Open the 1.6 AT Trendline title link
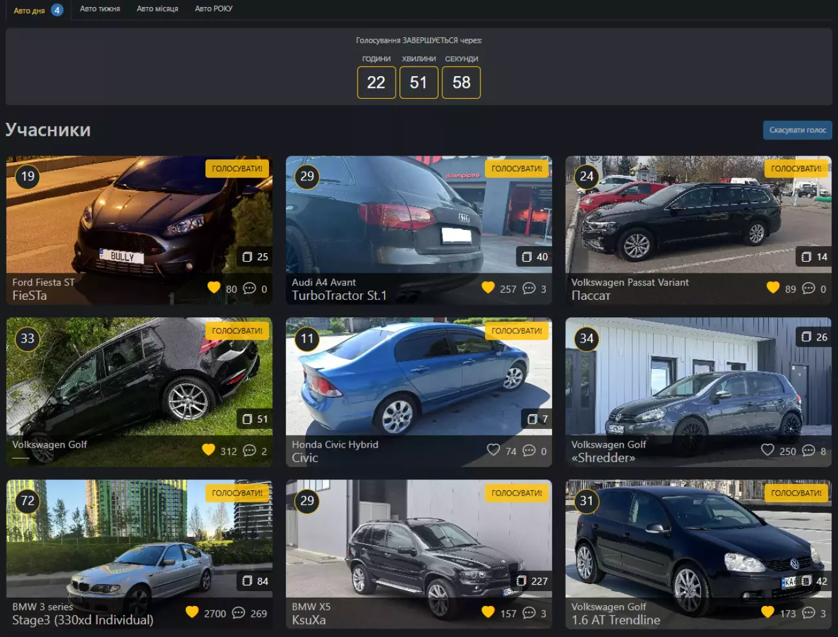838x637 pixels. (616, 620)
